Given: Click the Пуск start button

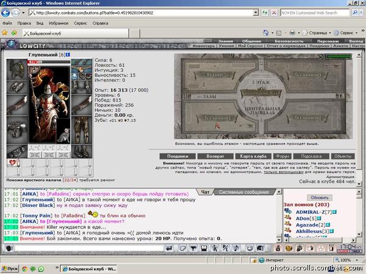Looking at the screenshot, I should click(x=10, y=269).
